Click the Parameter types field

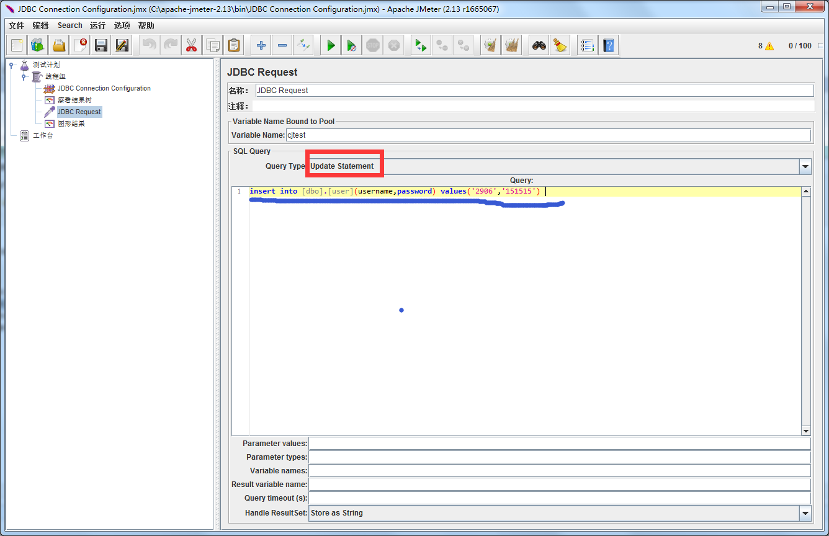pyautogui.click(x=560, y=457)
